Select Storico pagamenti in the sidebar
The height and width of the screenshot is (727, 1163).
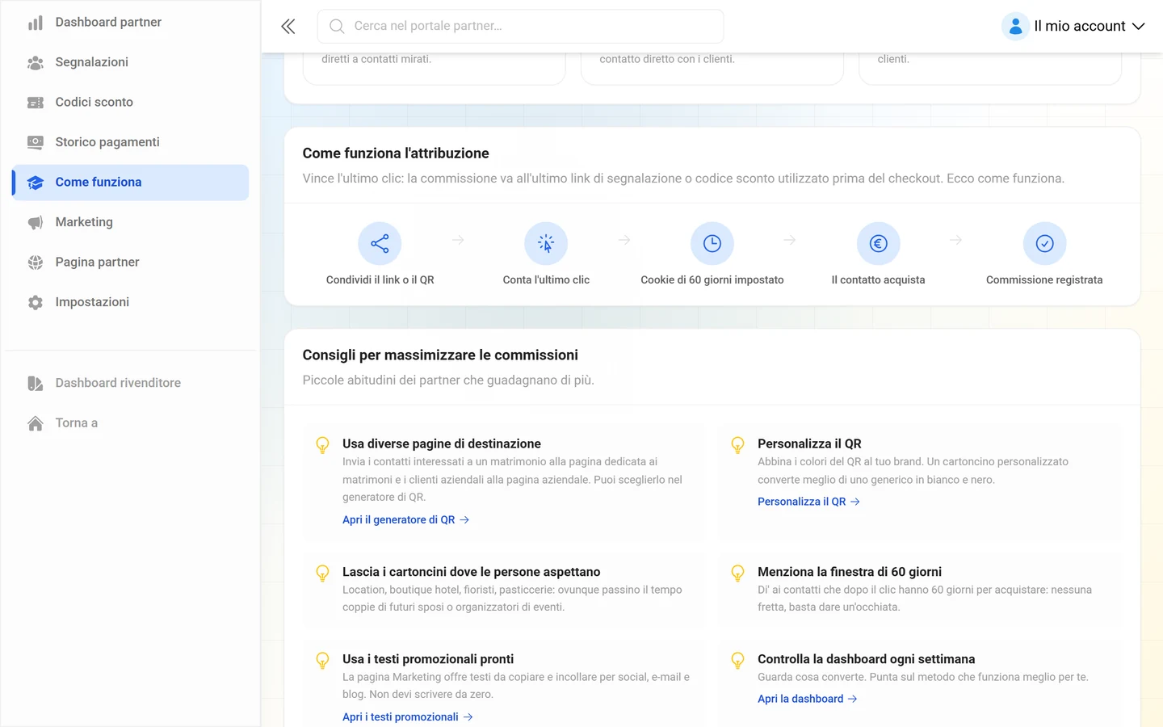130,142
